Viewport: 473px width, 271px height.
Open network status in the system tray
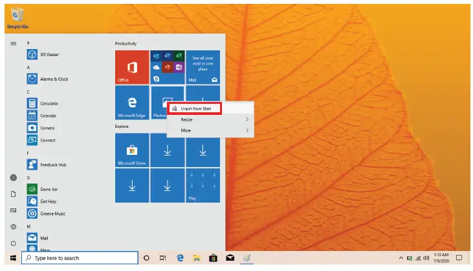[x=418, y=258]
